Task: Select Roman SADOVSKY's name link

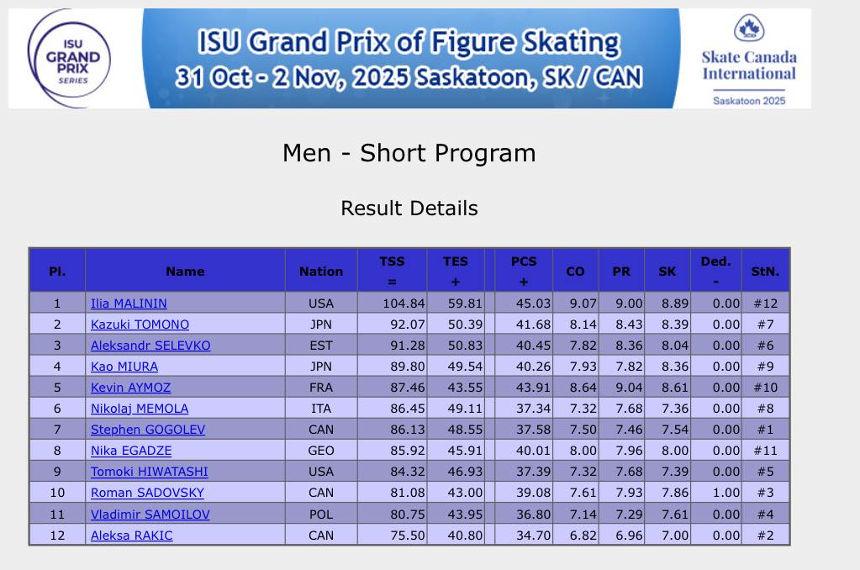Action: coord(147,493)
